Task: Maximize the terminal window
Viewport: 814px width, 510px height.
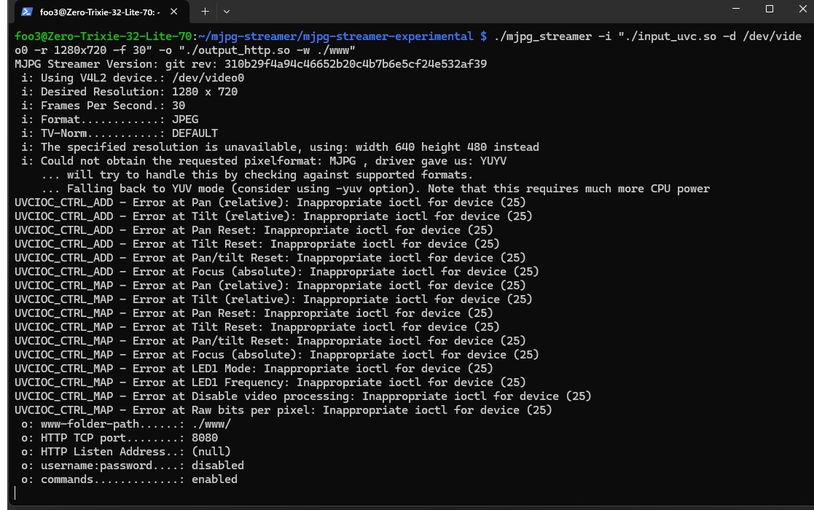Action: tap(769, 9)
